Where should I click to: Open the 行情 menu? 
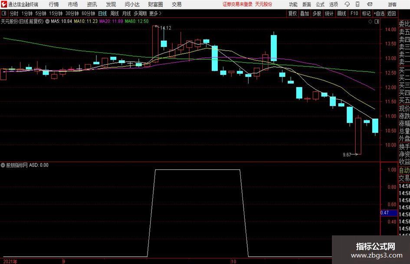coord(54,4)
